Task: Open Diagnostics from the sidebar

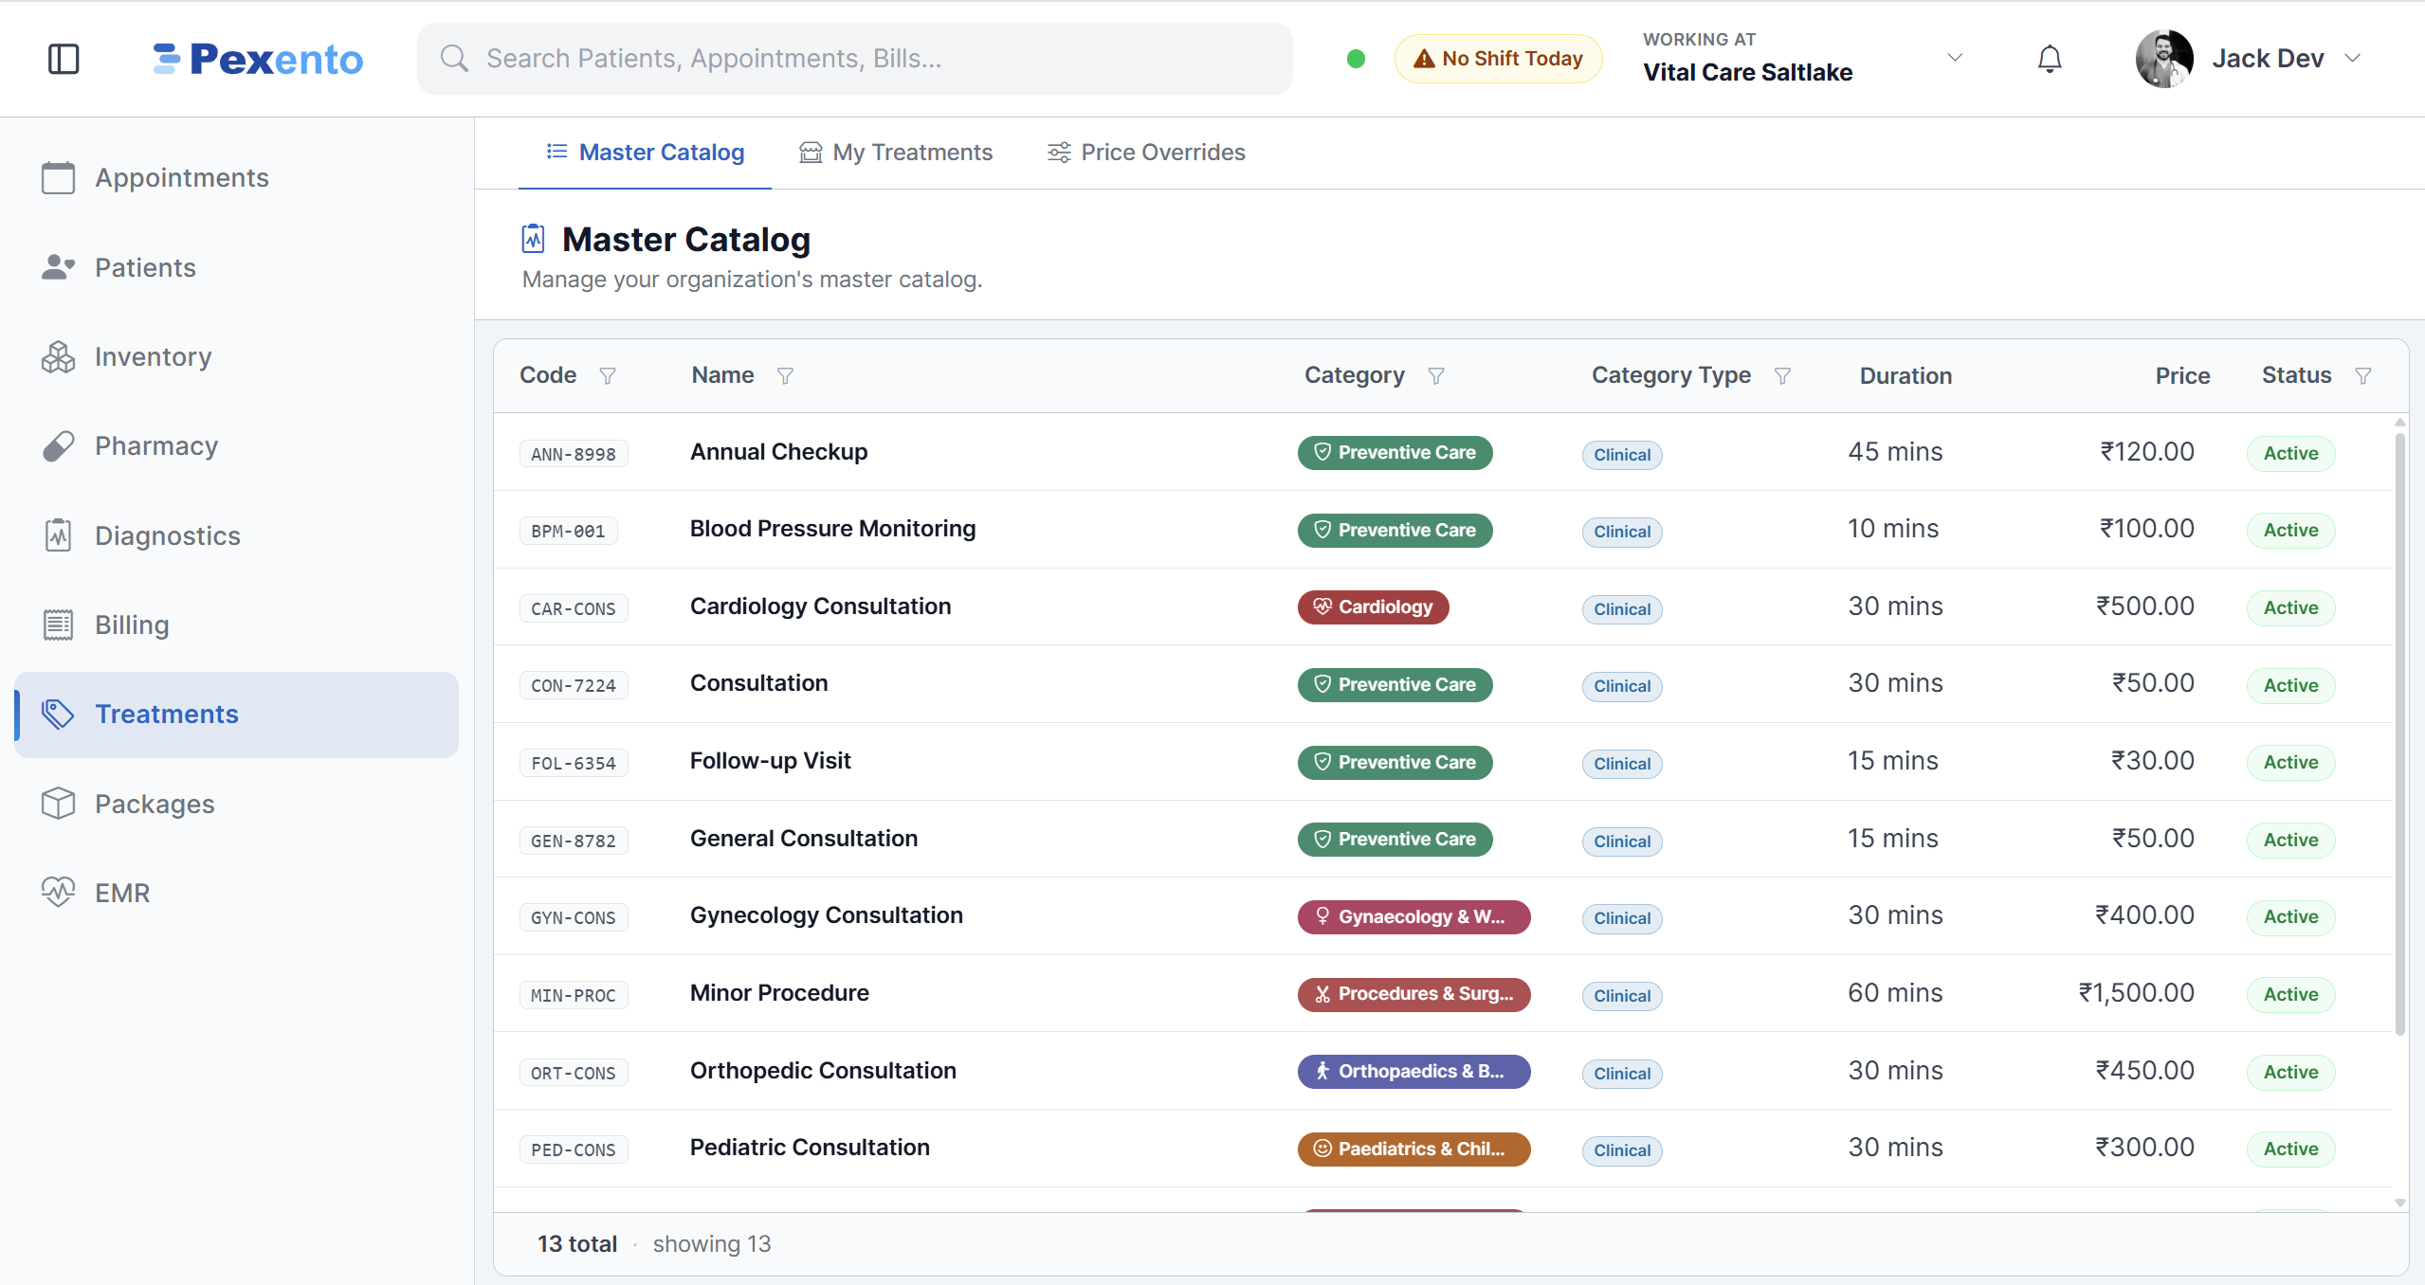Action: tap(236, 535)
